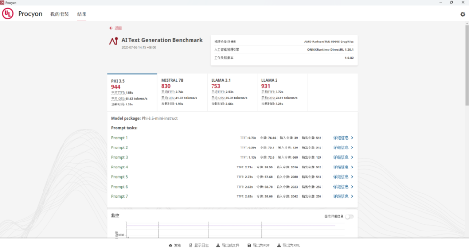This screenshot has height=252, width=469.
Task: Select the LLAMA 2 score tab
Action: tap(282, 93)
